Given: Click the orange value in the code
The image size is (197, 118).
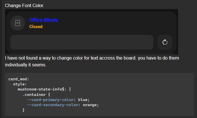Looking at the screenshot, I should click(90, 105).
